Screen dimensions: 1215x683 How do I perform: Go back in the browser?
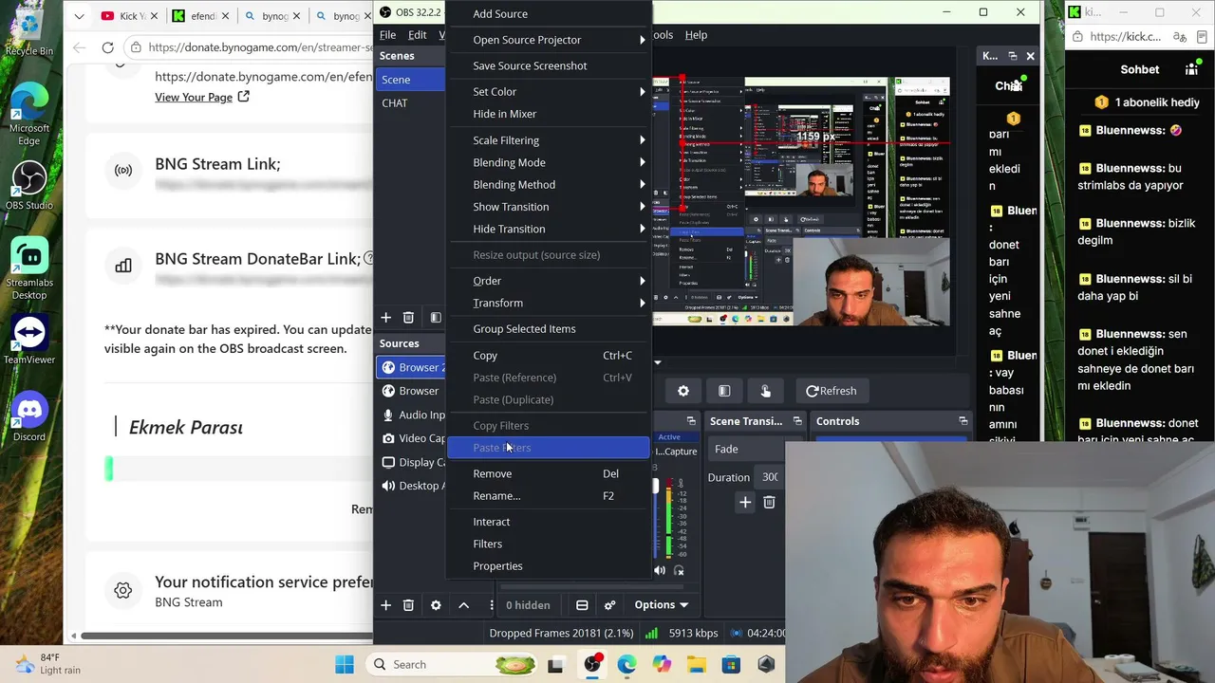point(79,47)
